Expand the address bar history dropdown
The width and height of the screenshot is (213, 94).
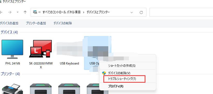132,12
